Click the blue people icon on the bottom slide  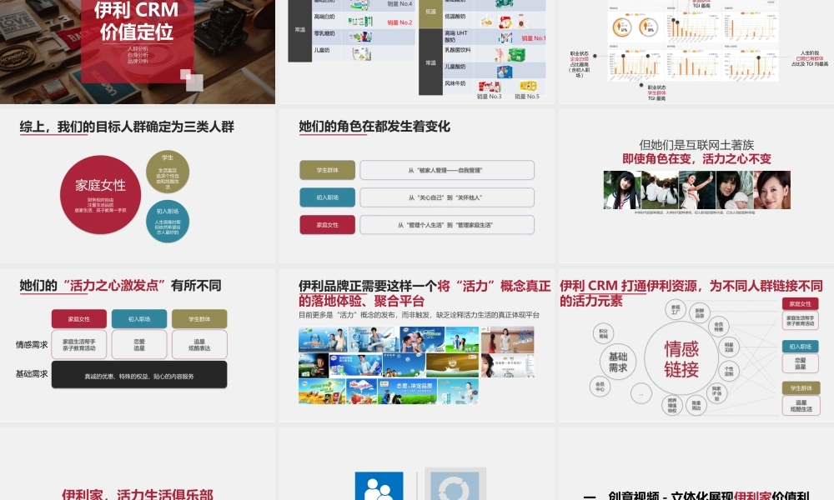(378, 488)
